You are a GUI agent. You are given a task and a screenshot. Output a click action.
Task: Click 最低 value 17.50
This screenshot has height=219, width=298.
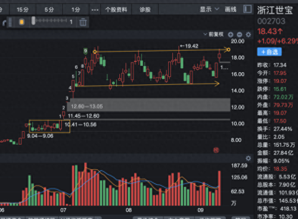coord(280,121)
